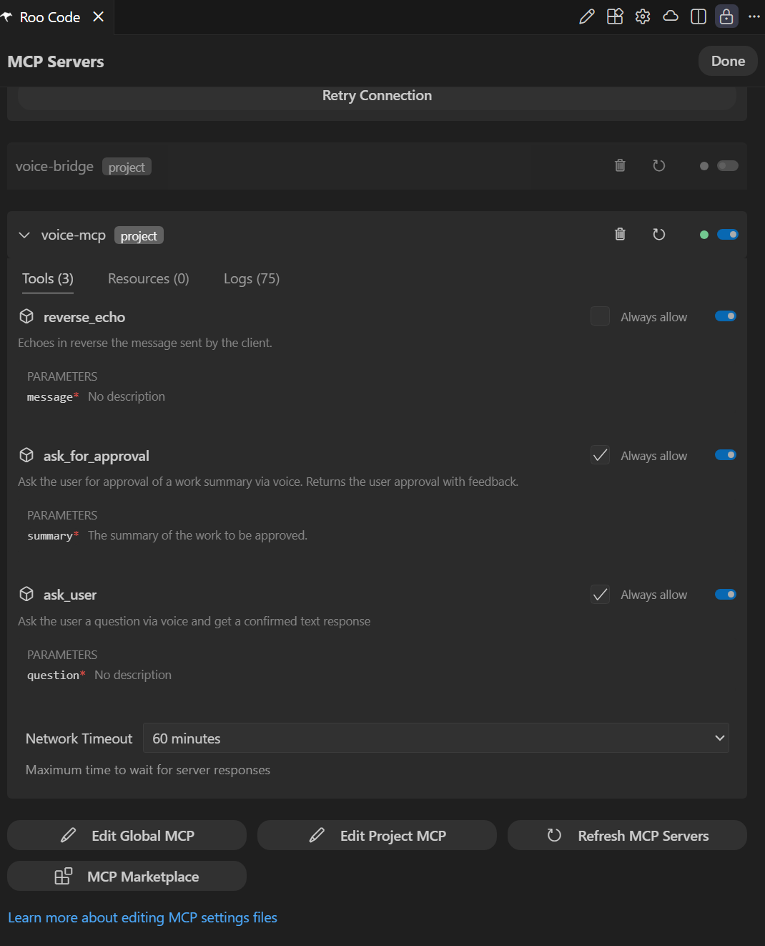
Task: Open Roo Cloud via cloud icon
Action: (670, 16)
